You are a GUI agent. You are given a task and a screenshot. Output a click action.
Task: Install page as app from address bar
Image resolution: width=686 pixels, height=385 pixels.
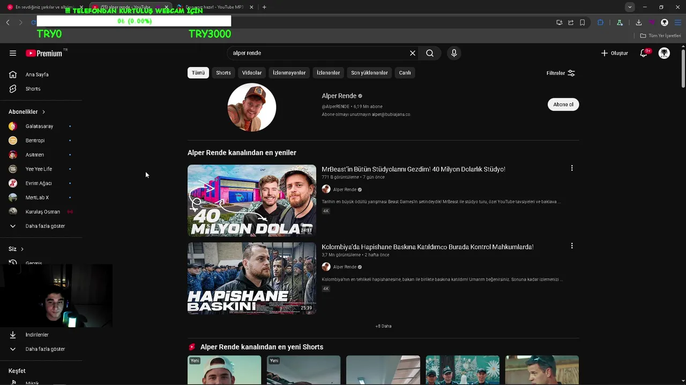pos(559,22)
